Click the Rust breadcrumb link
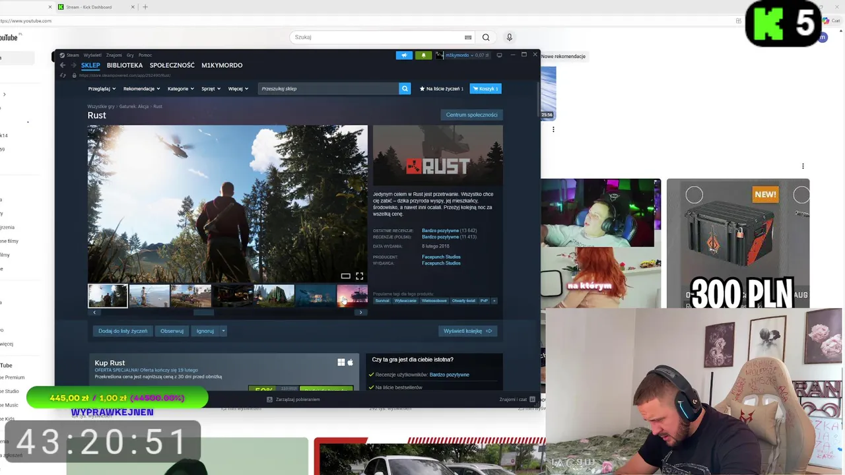This screenshot has width=845, height=475. tap(158, 106)
